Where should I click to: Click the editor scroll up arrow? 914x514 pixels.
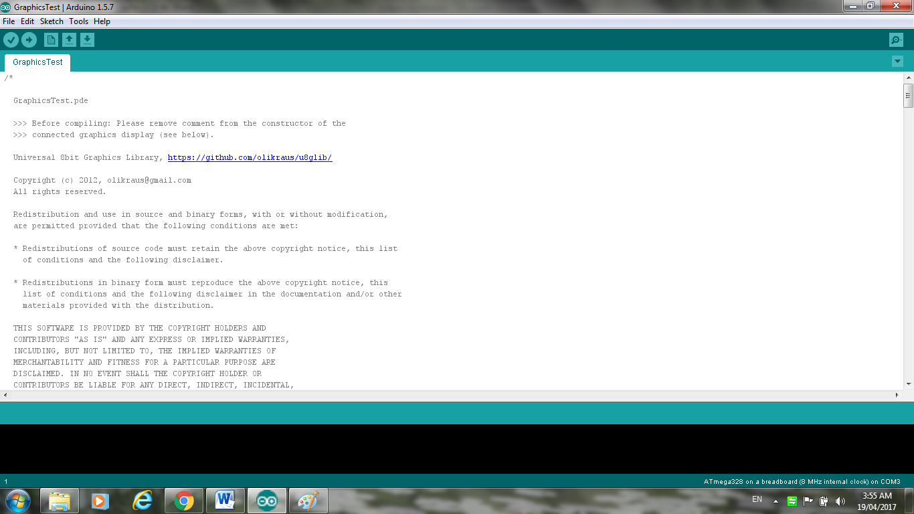click(908, 77)
